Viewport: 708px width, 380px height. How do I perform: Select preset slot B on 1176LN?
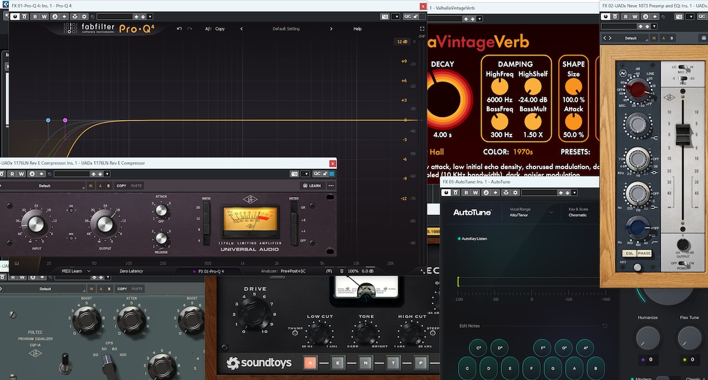pyautogui.click(x=108, y=186)
